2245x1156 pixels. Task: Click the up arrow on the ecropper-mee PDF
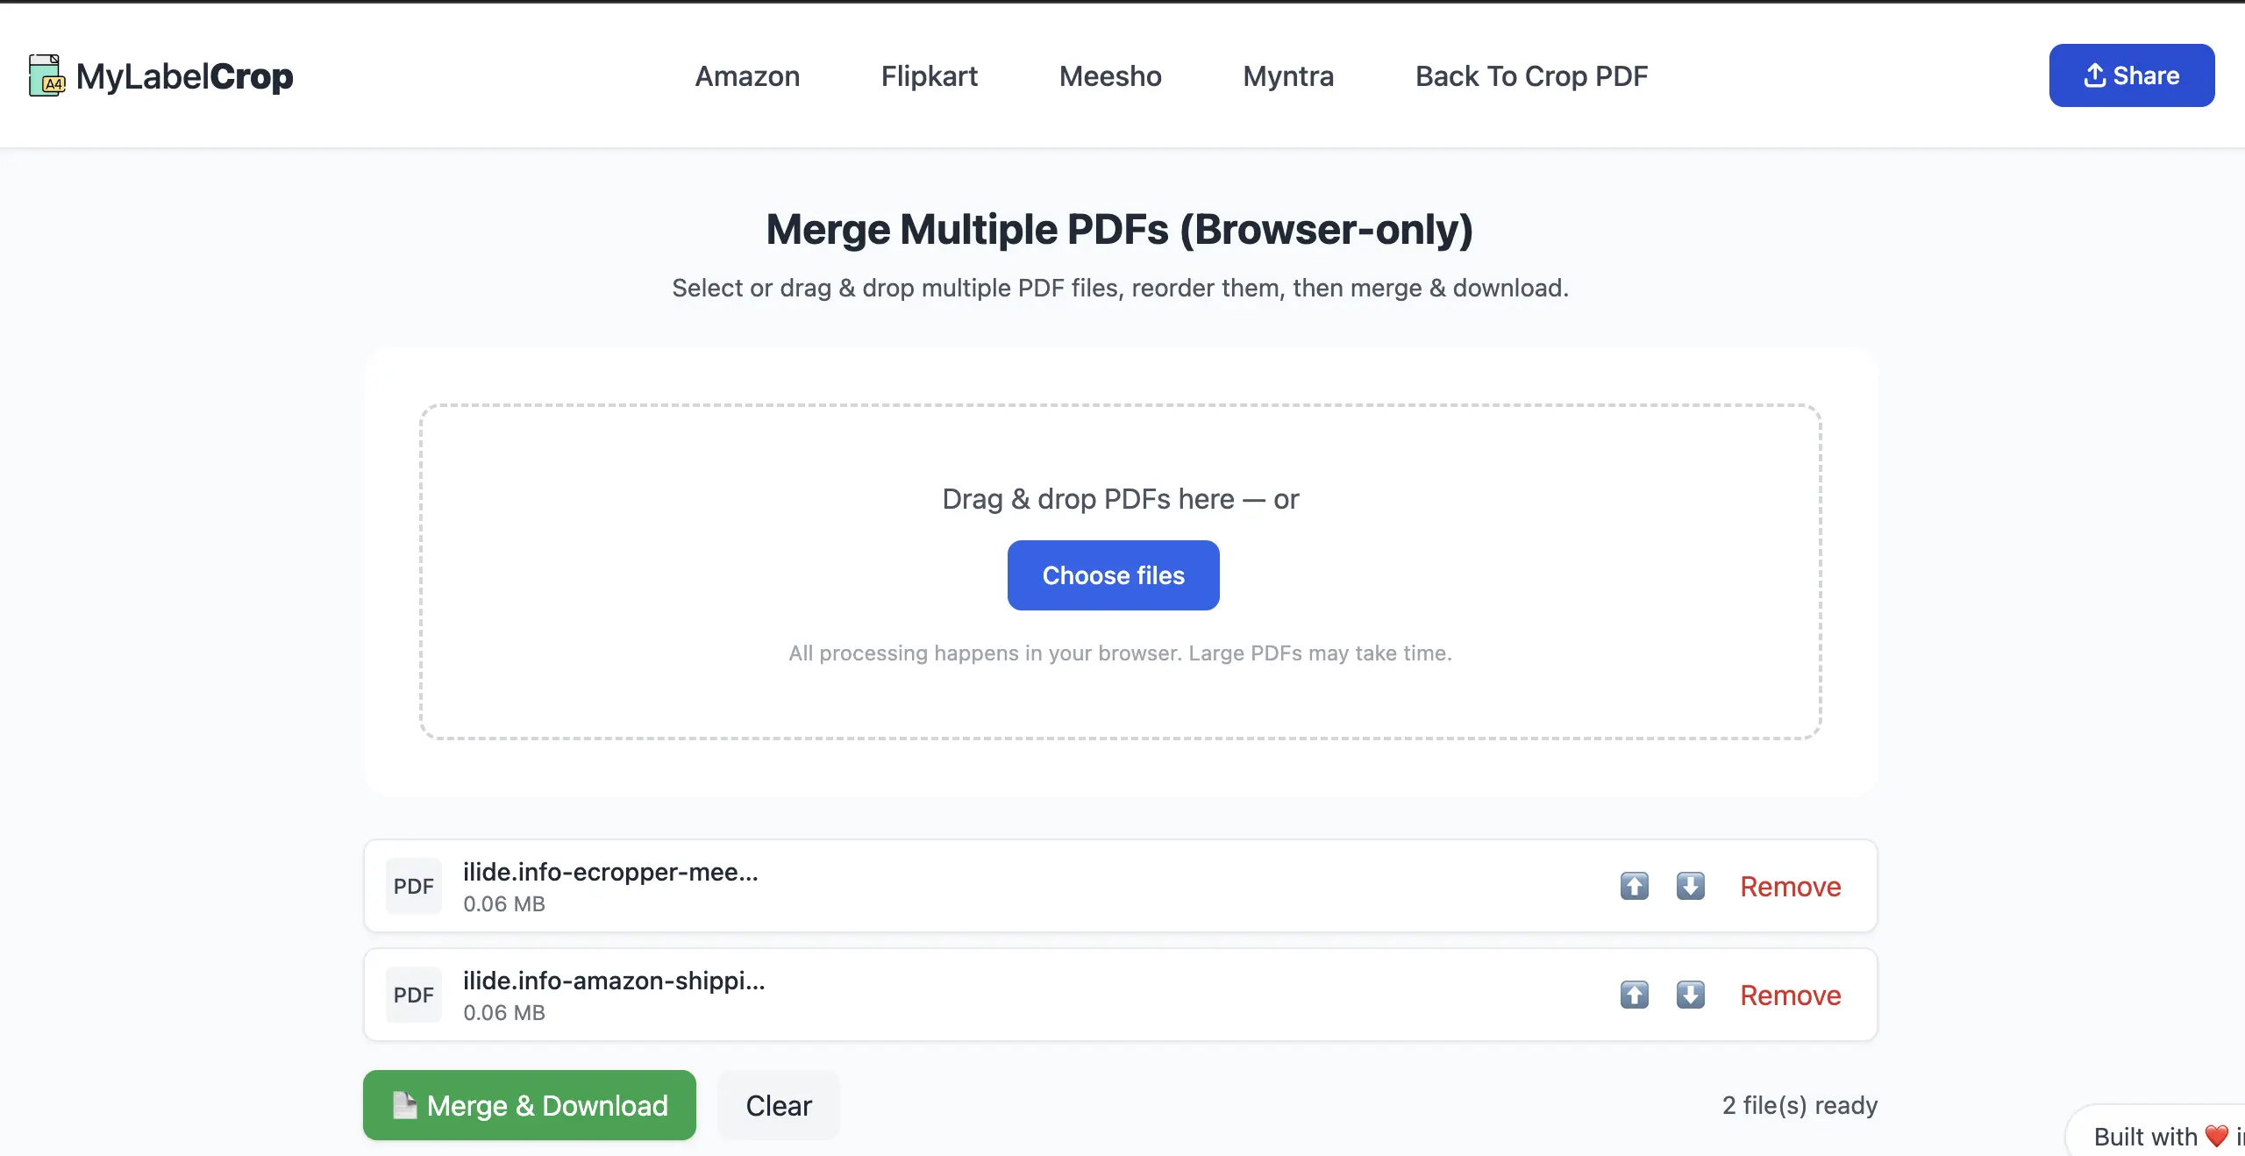1633,886
